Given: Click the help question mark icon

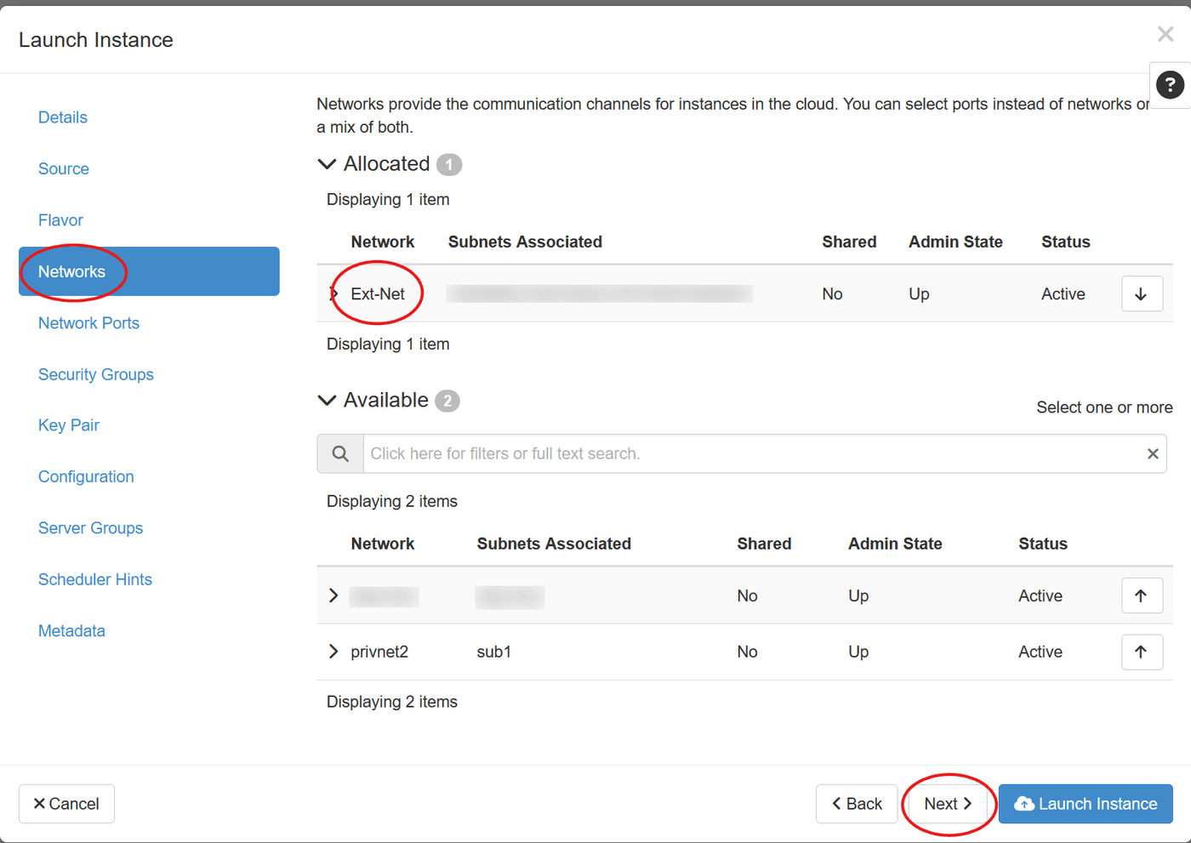Looking at the screenshot, I should click(1170, 84).
